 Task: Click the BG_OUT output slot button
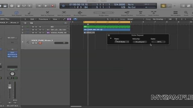(12, 38)
